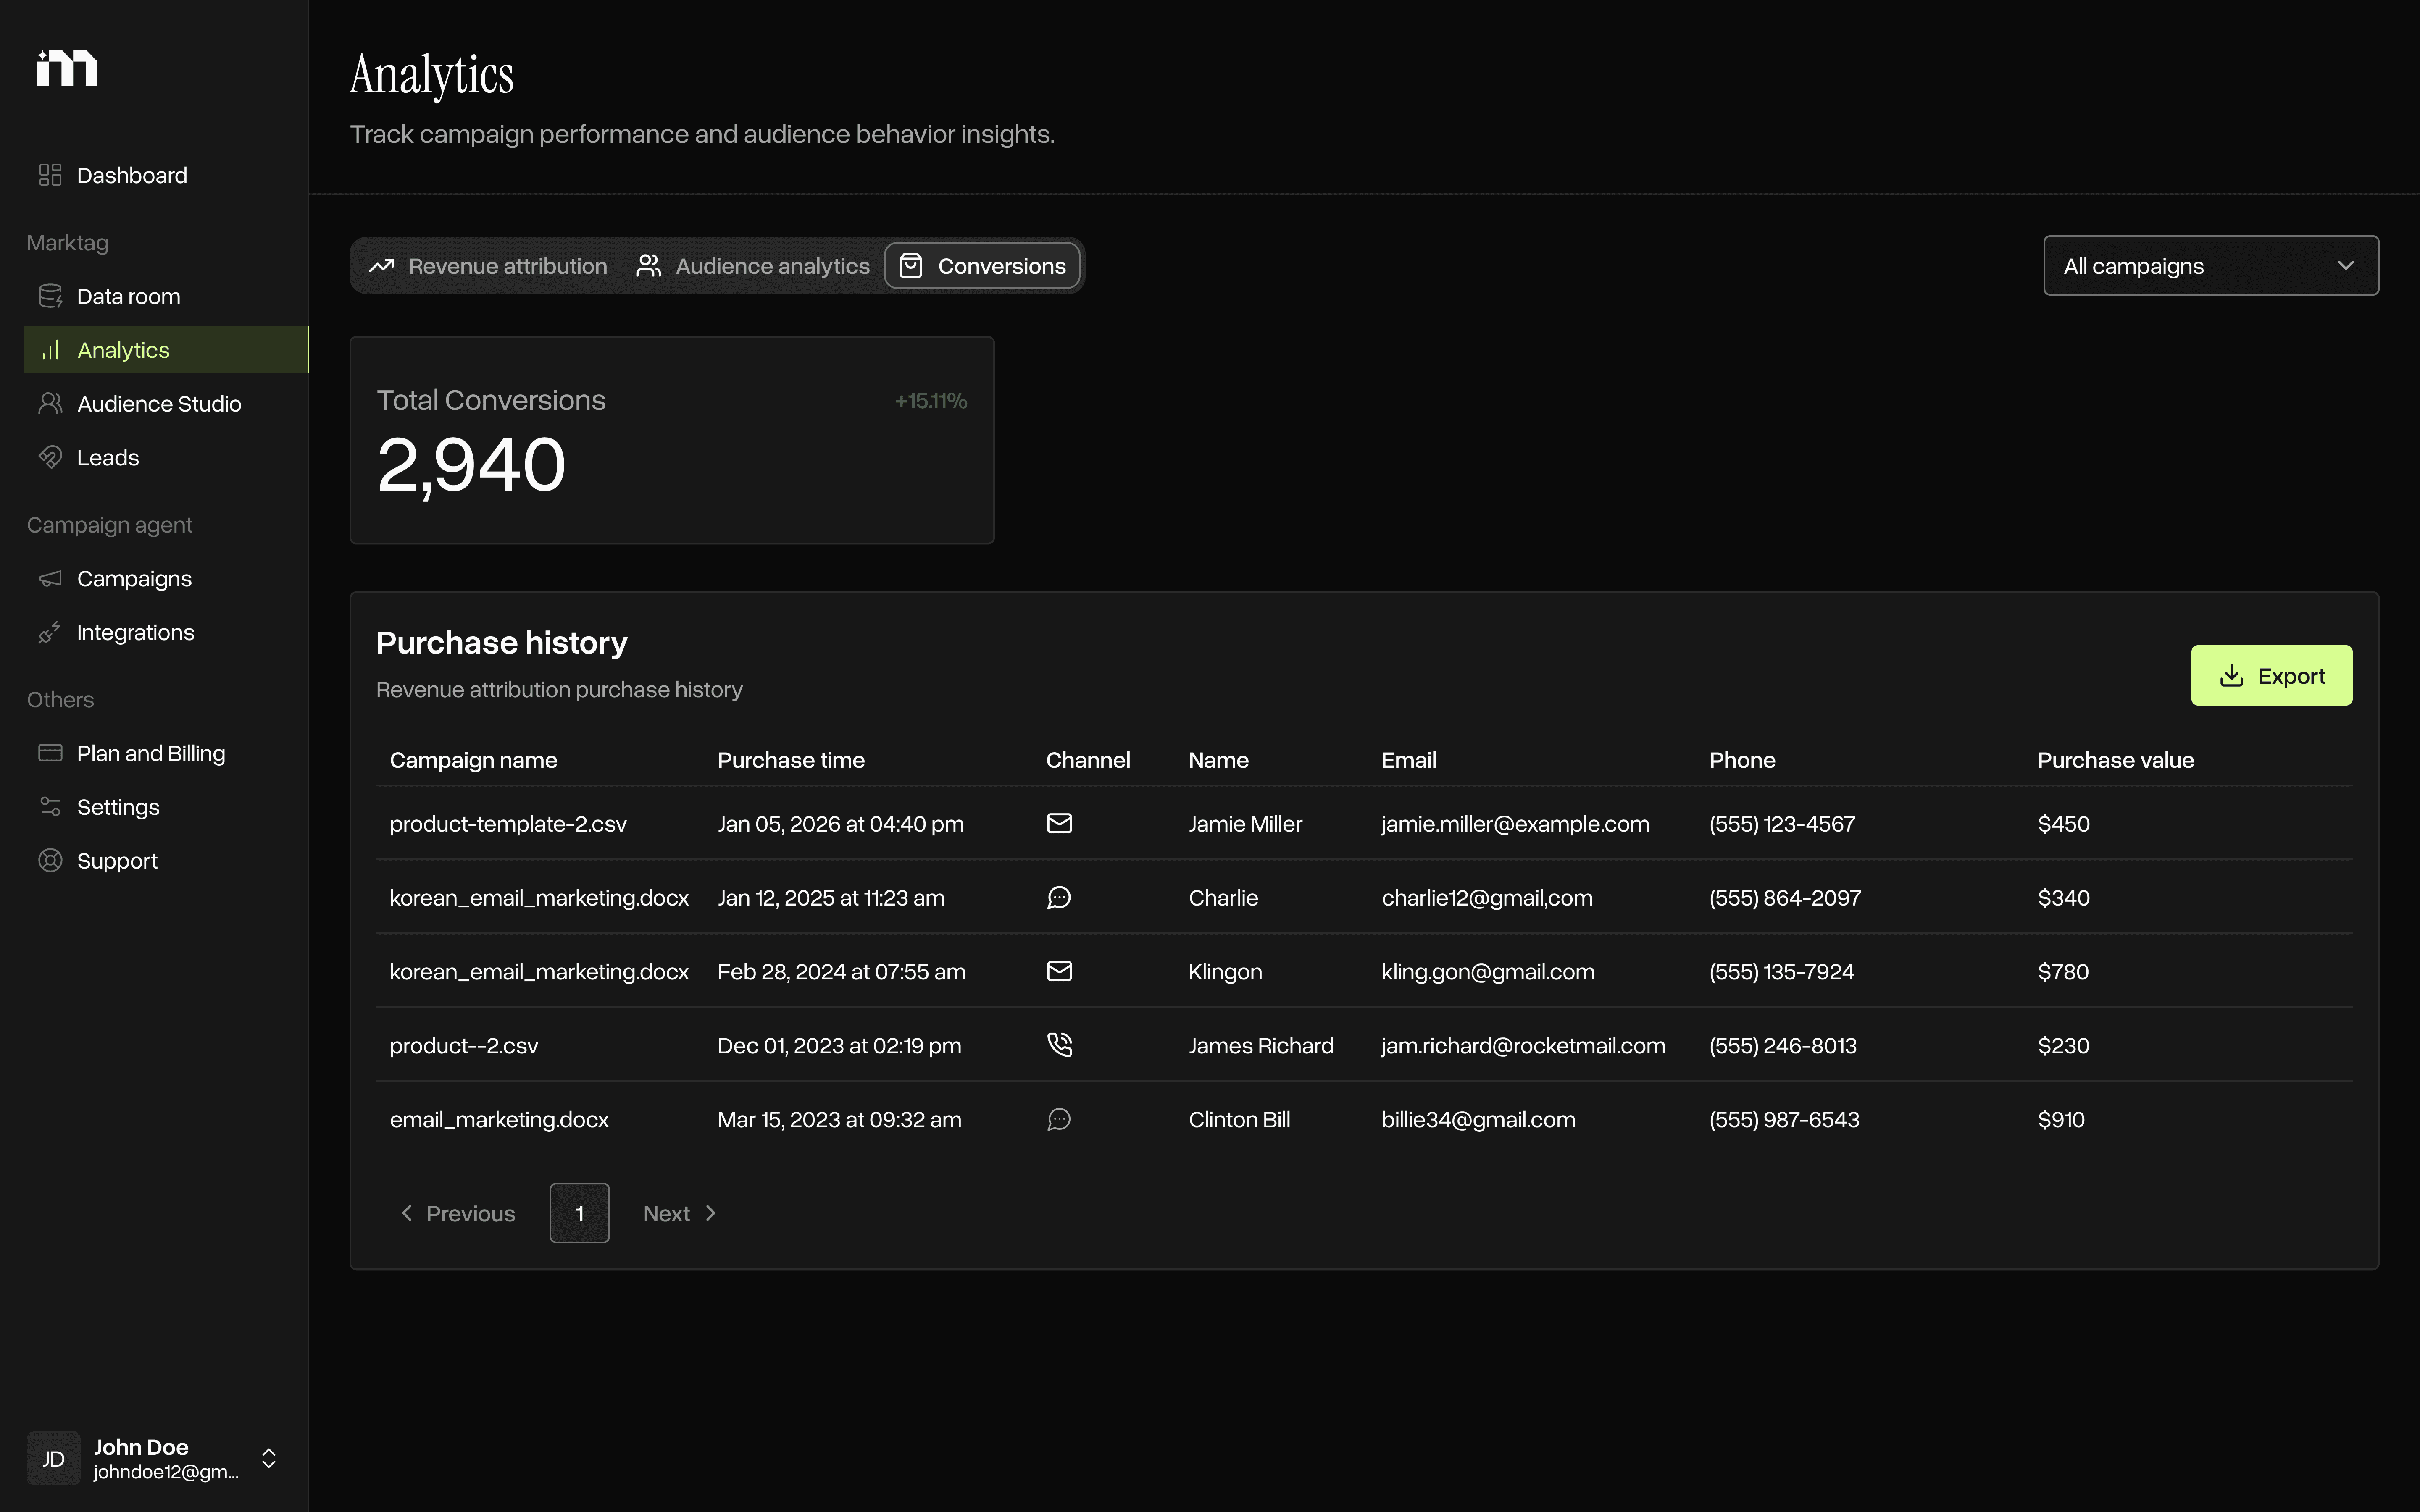
Task: Click jam.richard@rocketmail.com email cell
Action: [x=1523, y=1046]
